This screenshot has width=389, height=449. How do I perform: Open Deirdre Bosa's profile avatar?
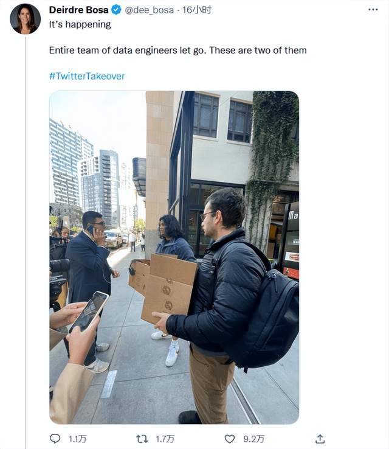point(25,19)
